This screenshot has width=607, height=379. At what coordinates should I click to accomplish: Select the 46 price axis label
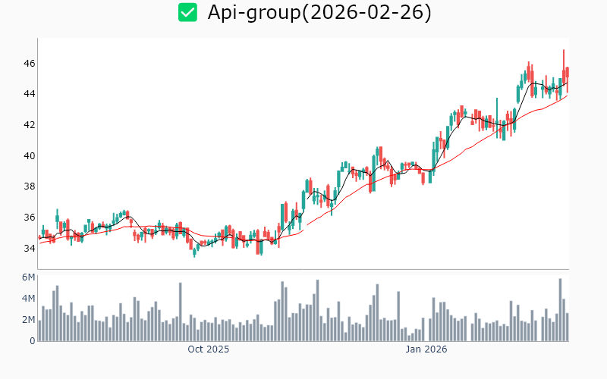coord(29,63)
